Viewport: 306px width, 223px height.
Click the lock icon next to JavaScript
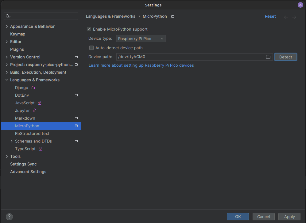(40, 103)
